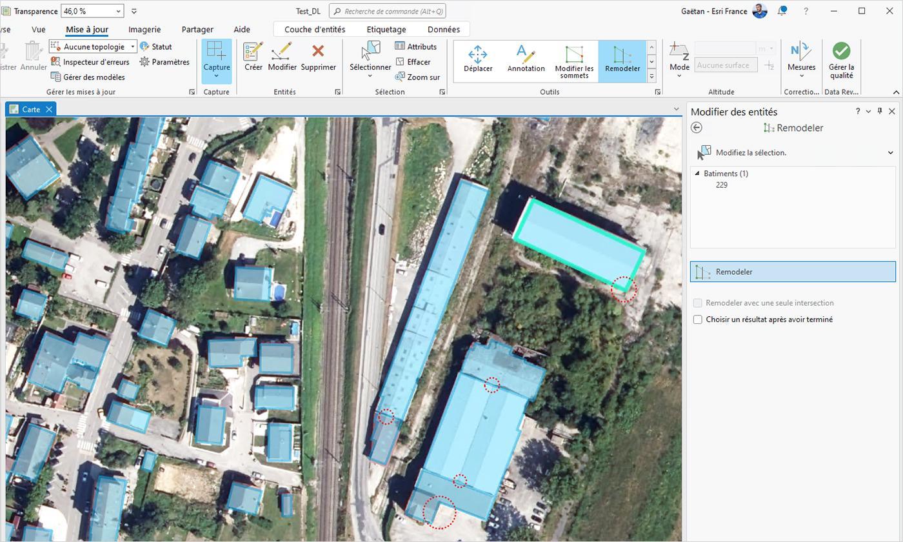Expand the Sélectionner dropdown arrow

pyautogui.click(x=370, y=76)
